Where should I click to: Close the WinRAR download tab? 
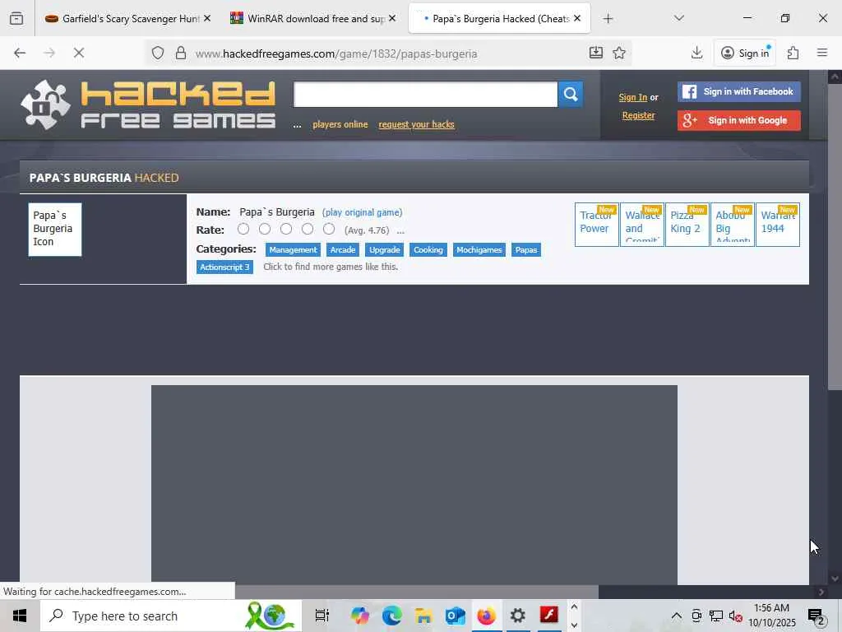392,18
